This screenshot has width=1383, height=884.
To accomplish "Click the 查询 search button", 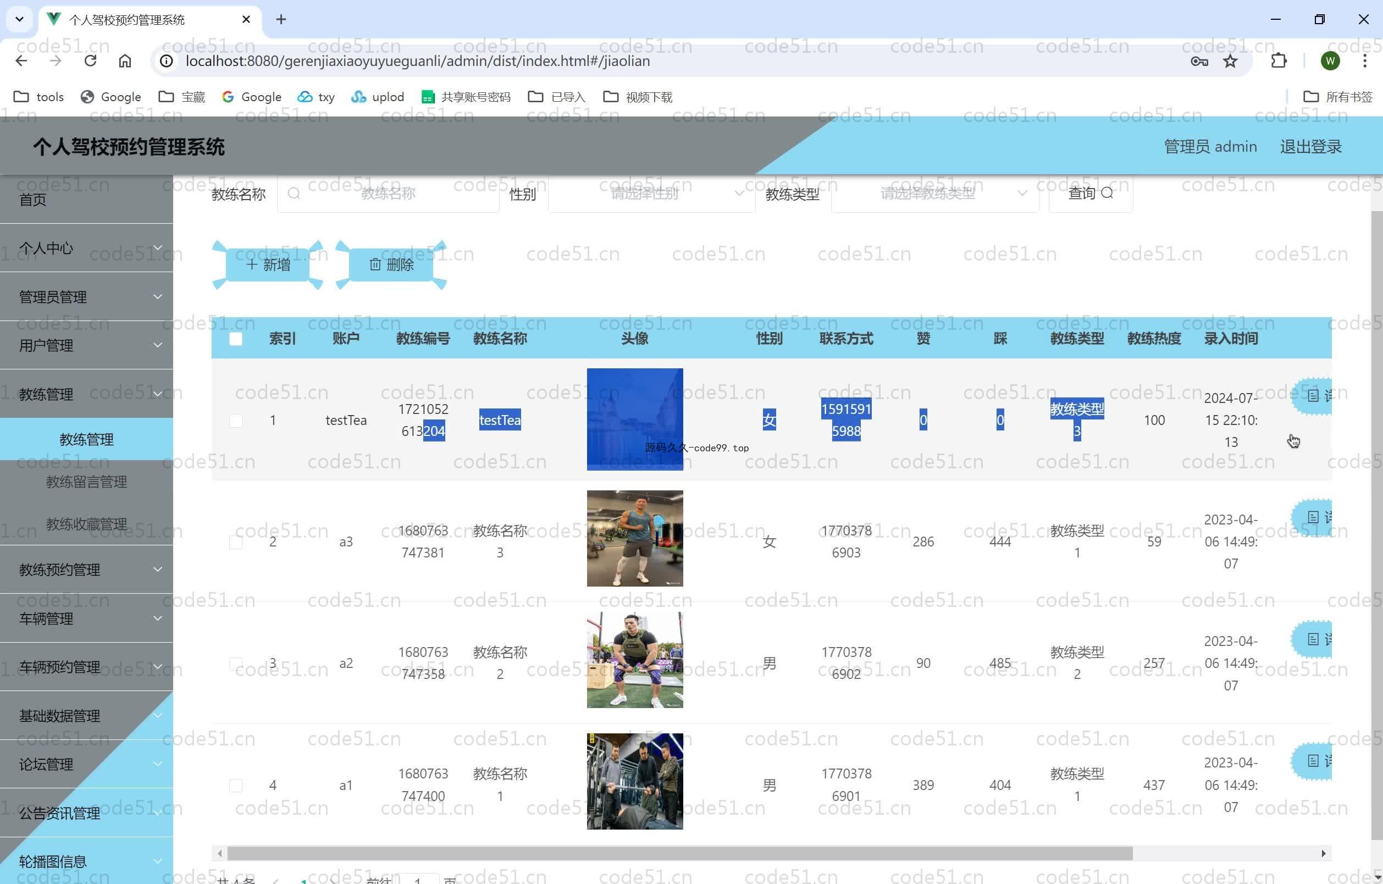I will click(1090, 194).
